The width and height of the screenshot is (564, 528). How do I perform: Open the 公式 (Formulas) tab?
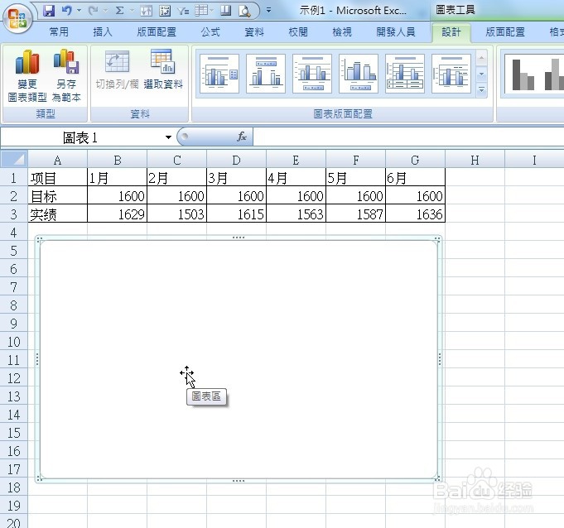(210, 32)
